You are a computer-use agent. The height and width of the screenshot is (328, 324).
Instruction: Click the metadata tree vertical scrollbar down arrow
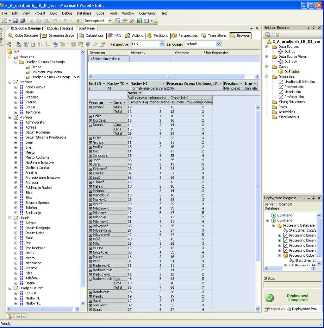(x=83, y=303)
